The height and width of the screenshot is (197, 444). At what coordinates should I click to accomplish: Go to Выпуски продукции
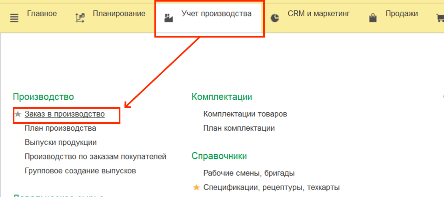coord(60,143)
